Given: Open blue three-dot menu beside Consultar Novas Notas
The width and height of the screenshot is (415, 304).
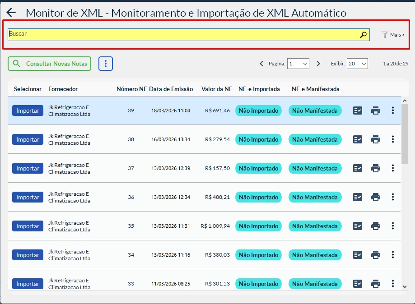Looking at the screenshot, I should (x=105, y=64).
